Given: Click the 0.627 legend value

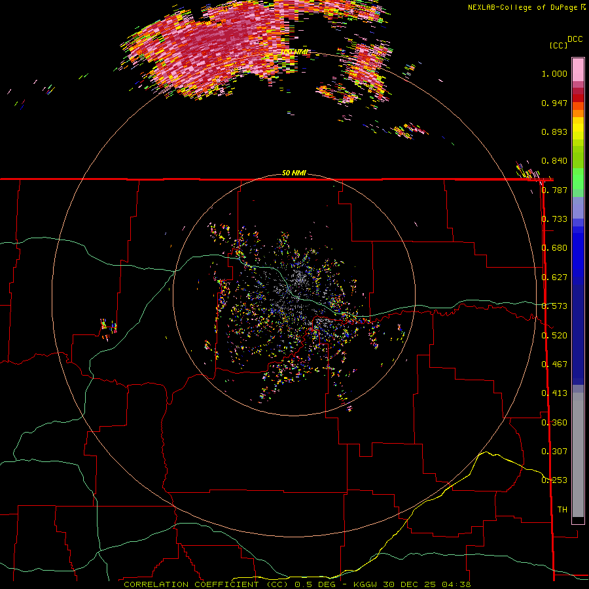Looking at the screenshot, I should coord(554,277).
